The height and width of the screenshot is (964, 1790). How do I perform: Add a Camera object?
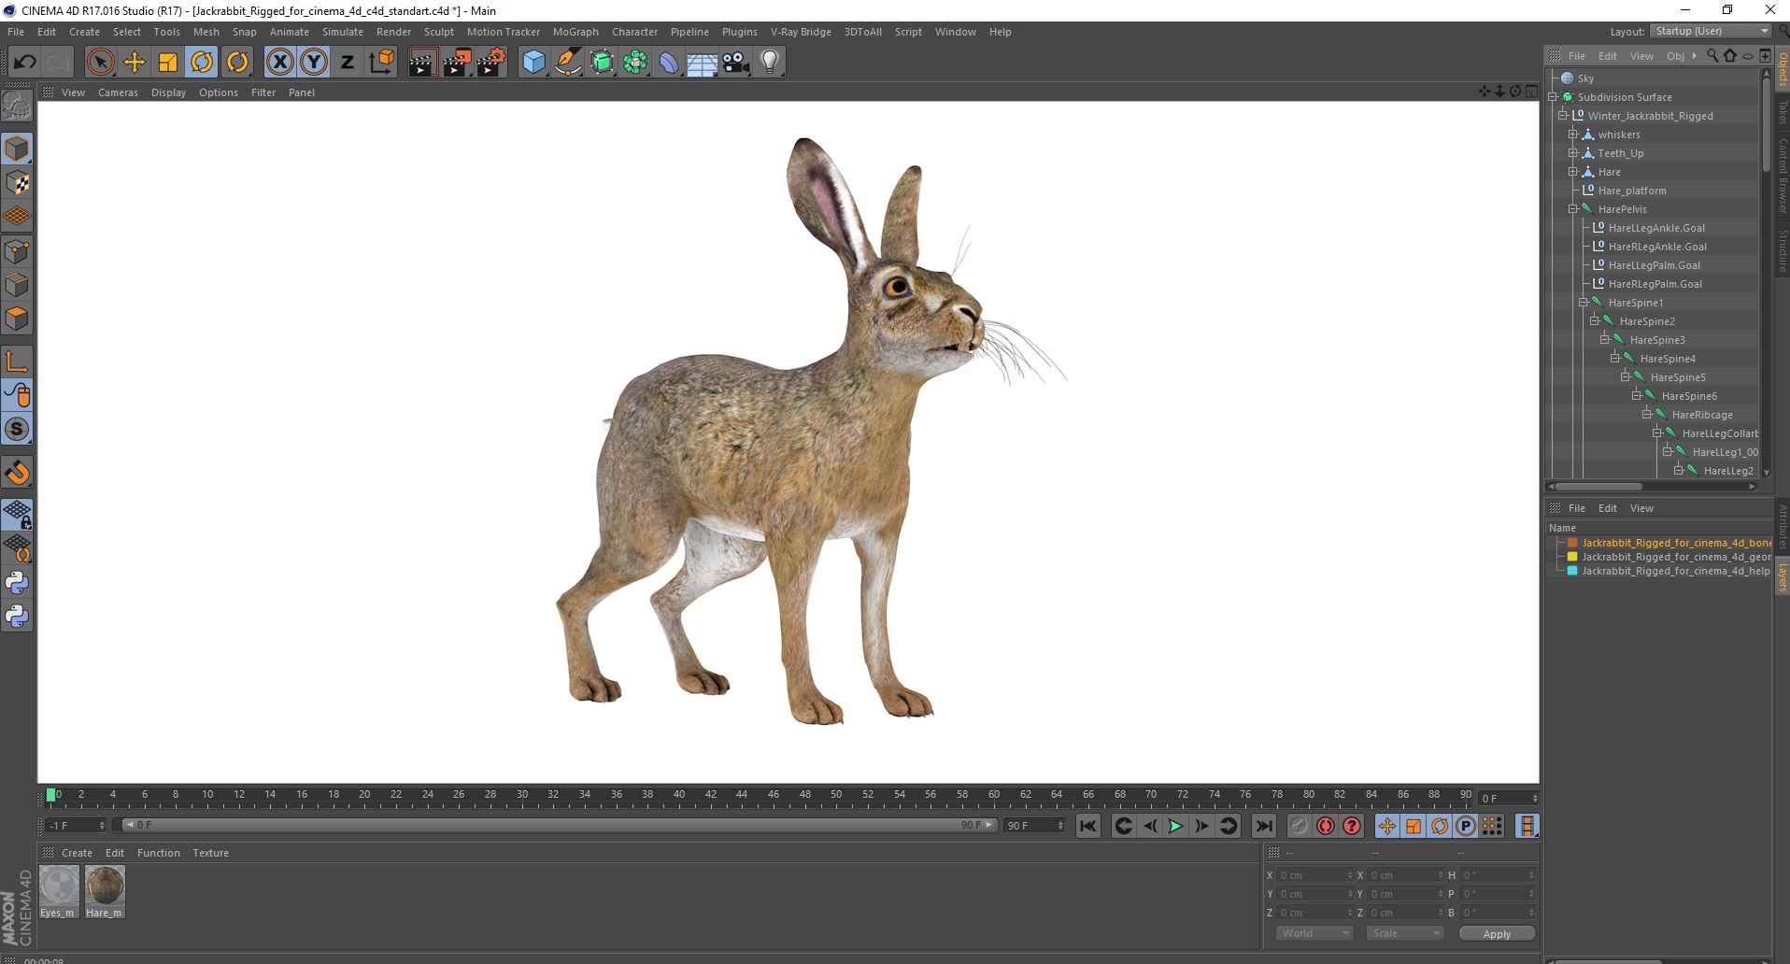pos(736,63)
